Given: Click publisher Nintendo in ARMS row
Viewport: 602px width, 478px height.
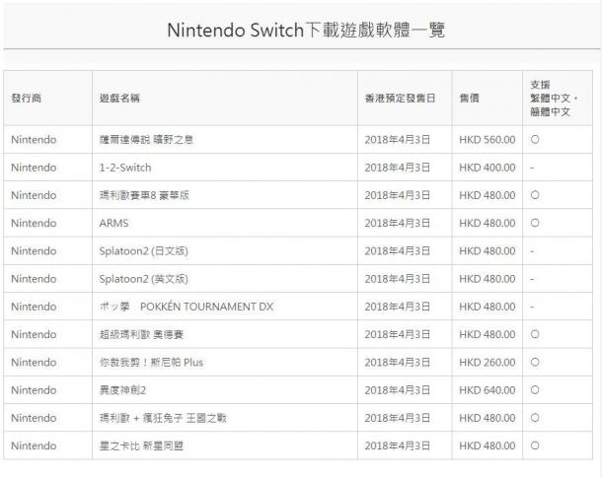Looking at the screenshot, I should click(x=34, y=223).
